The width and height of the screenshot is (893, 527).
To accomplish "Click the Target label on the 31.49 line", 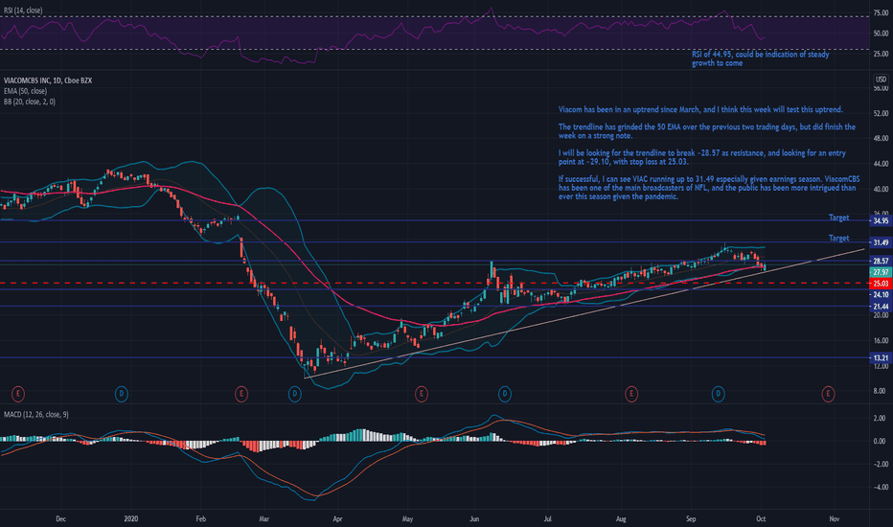I will (x=839, y=239).
